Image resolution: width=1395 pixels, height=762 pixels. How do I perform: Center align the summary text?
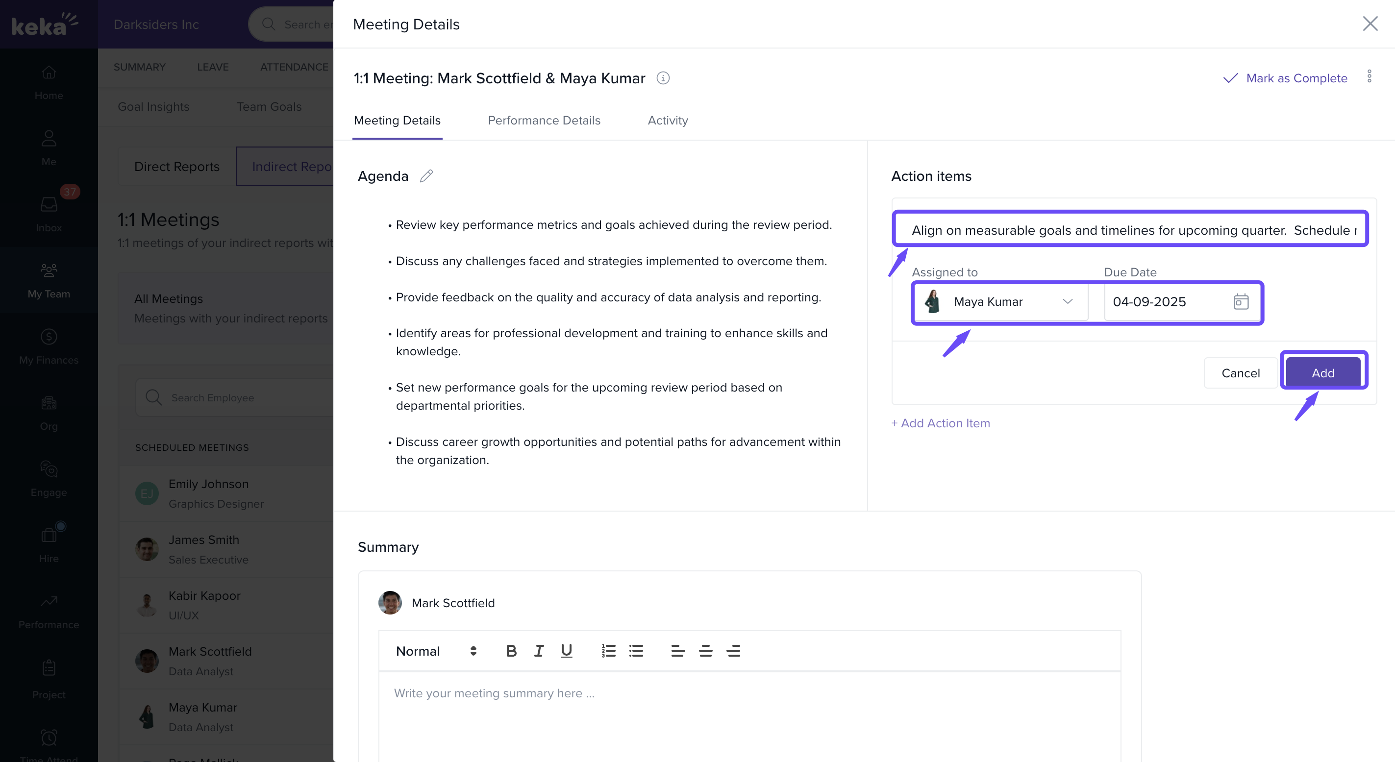(x=705, y=651)
